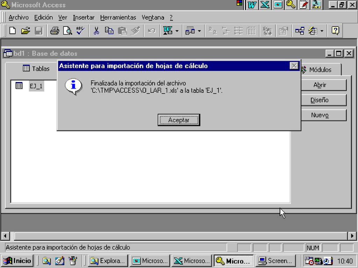The width and height of the screenshot is (358, 268).
Task: Print using the printer toolbar icon
Action: (x=55, y=31)
